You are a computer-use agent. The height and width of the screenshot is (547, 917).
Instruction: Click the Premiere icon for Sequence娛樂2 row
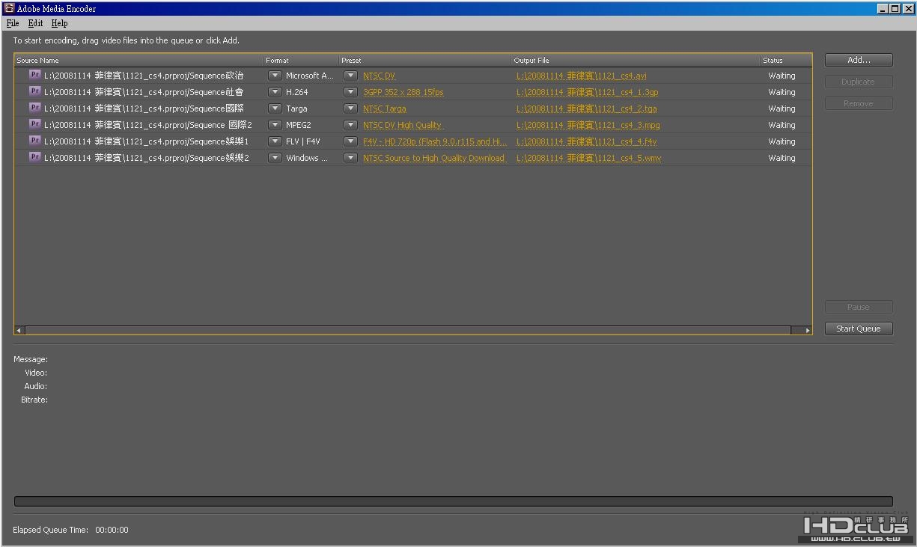(34, 157)
